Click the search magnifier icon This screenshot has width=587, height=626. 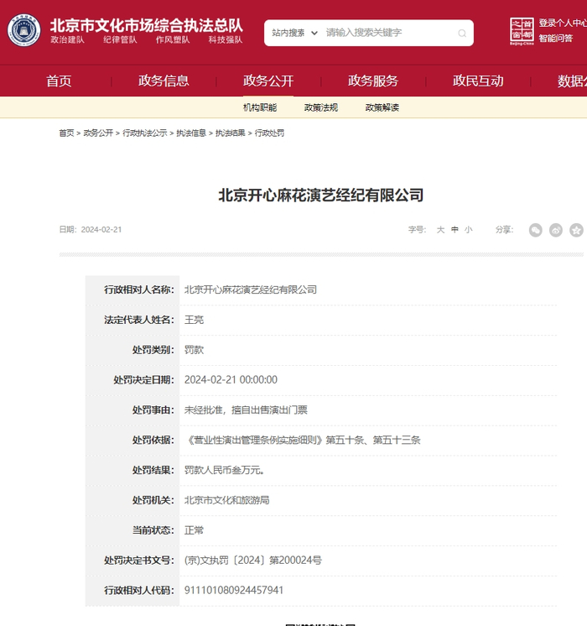(x=462, y=33)
